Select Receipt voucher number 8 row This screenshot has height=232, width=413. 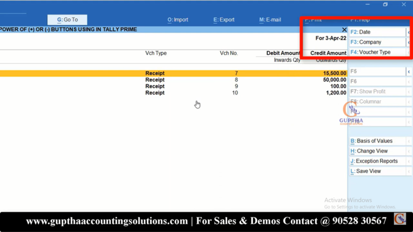[x=174, y=79]
